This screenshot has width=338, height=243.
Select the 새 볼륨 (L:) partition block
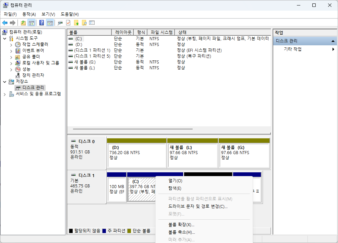tap(192, 153)
